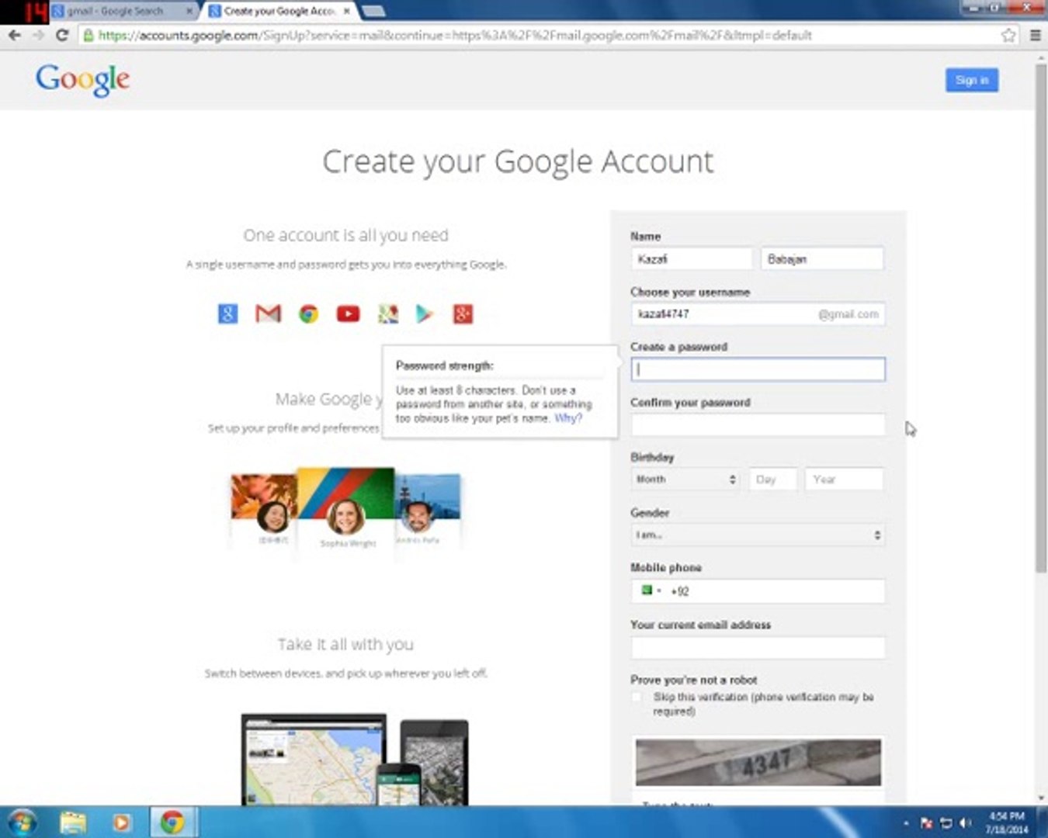The height and width of the screenshot is (838, 1048).
Task: Click the Confirm your password field
Action: [x=758, y=424]
